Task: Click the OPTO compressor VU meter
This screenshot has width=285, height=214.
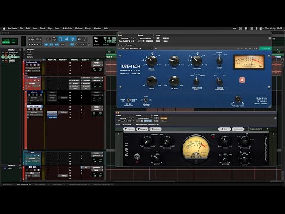Action: [x=196, y=150]
